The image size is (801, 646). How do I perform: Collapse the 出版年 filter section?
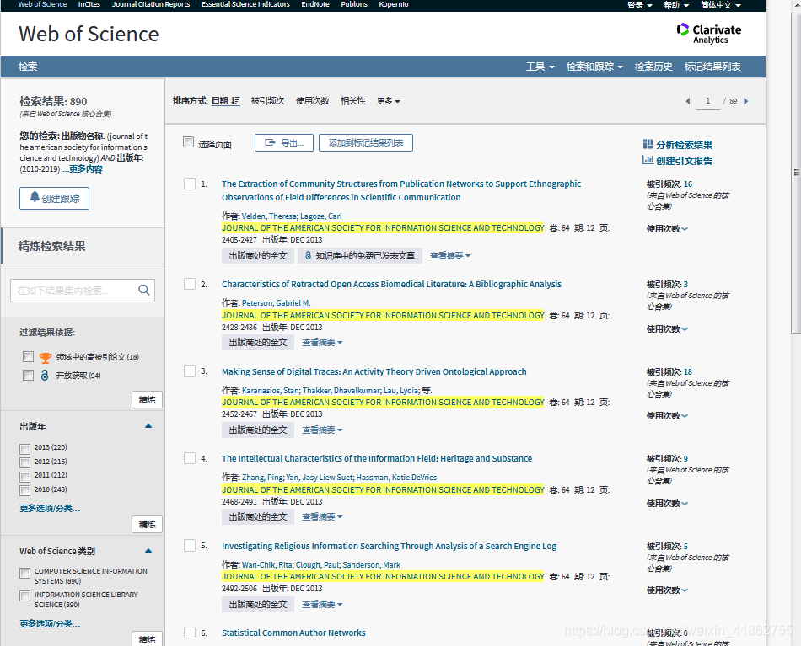(148, 426)
